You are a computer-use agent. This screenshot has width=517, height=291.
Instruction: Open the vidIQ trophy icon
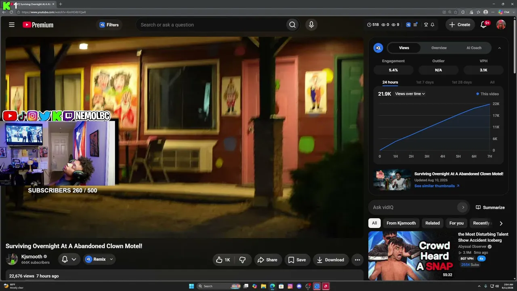[x=426, y=25]
